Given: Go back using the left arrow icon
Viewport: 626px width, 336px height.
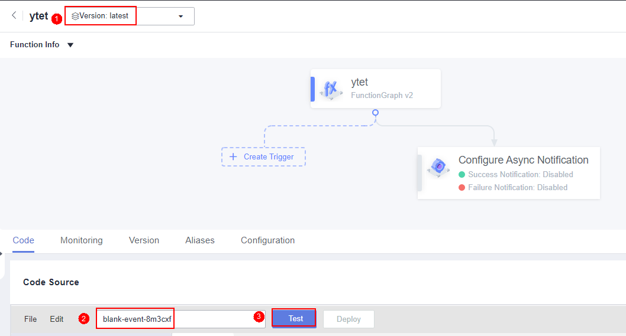Looking at the screenshot, I should 14,15.
